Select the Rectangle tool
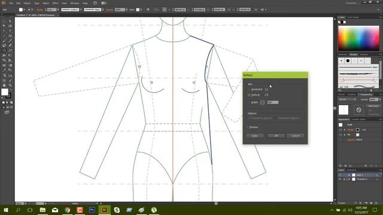The image size is (383, 215). (10, 36)
